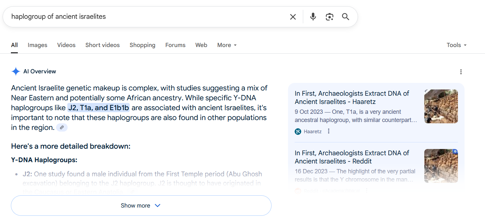Click the magnifying glass search icon
The width and height of the screenshot is (485, 222).
coord(345,17)
